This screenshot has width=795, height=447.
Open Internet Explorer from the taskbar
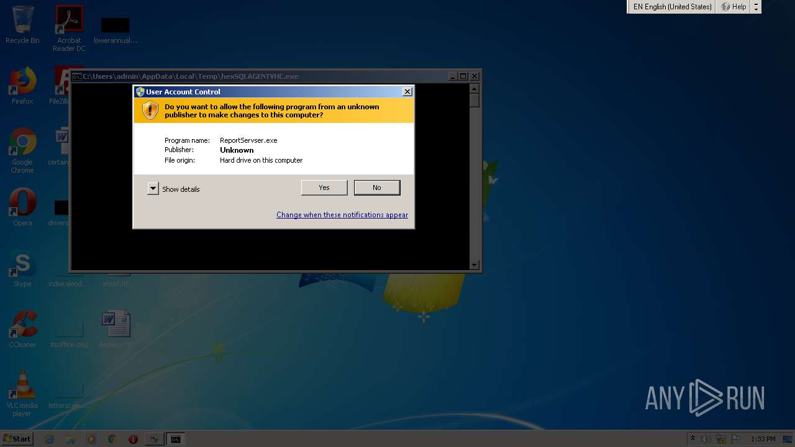pos(50,439)
